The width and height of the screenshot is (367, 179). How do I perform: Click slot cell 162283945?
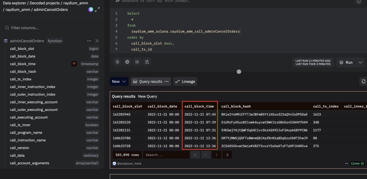coord(122,114)
